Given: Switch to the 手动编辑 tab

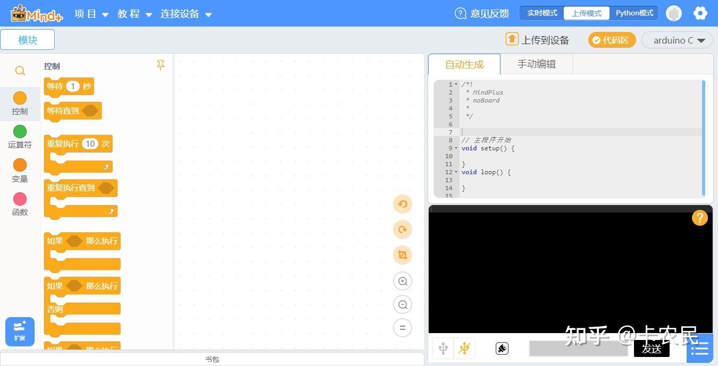Looking at the screenshot, I should [x=537, y=64].
